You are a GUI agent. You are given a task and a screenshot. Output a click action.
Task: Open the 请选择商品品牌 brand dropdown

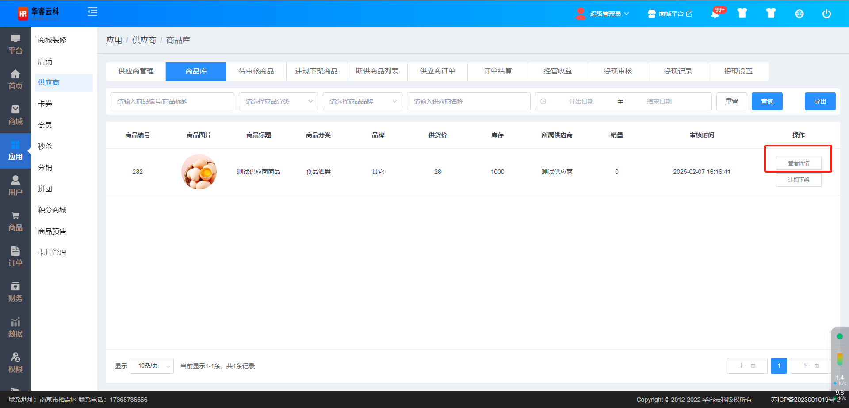(362, 101)
